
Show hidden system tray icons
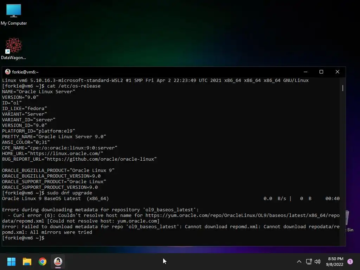299,262
